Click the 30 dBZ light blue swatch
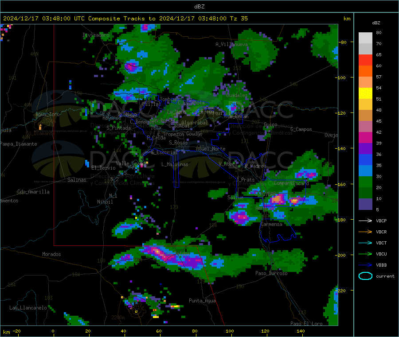The height and width of the screenshot is (337, 399). 365,171
